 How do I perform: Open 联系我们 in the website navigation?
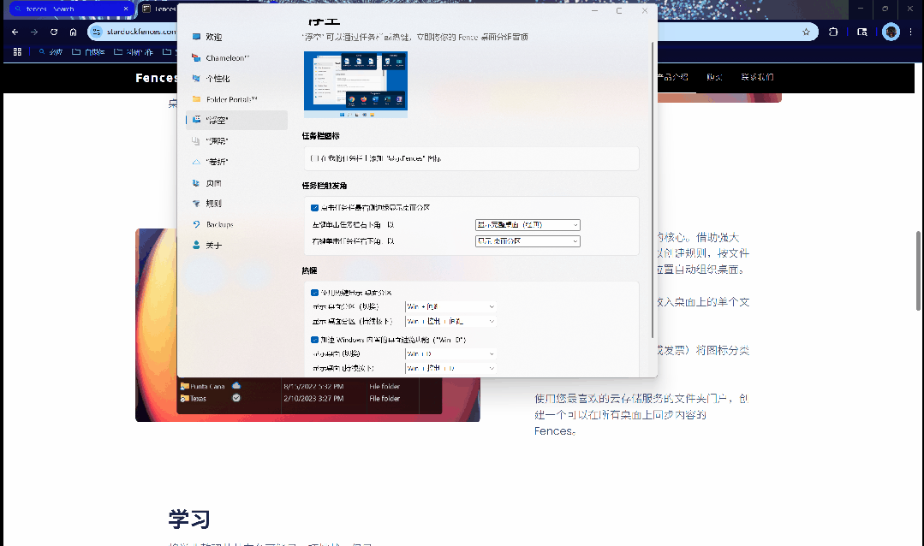[757, 77]
